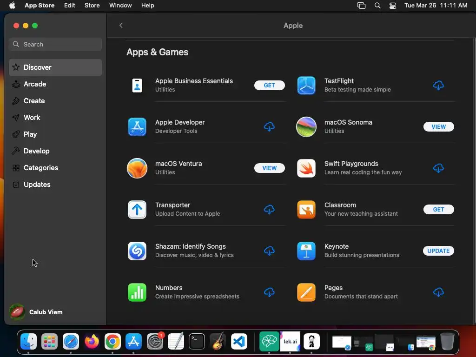
Task: Open the Help menu
Action: point(147,5)
